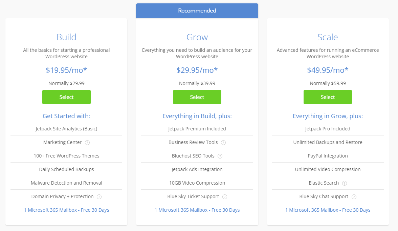Open help icon beside Domain Privacy + Protection
Viewport: 398px width, 231px height.
click(99, 197)
